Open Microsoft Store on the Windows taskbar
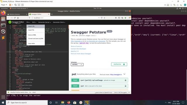187x105 pixels. 75,102
